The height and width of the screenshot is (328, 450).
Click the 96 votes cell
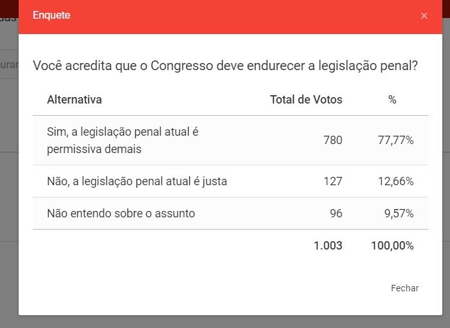coord(335,214)
